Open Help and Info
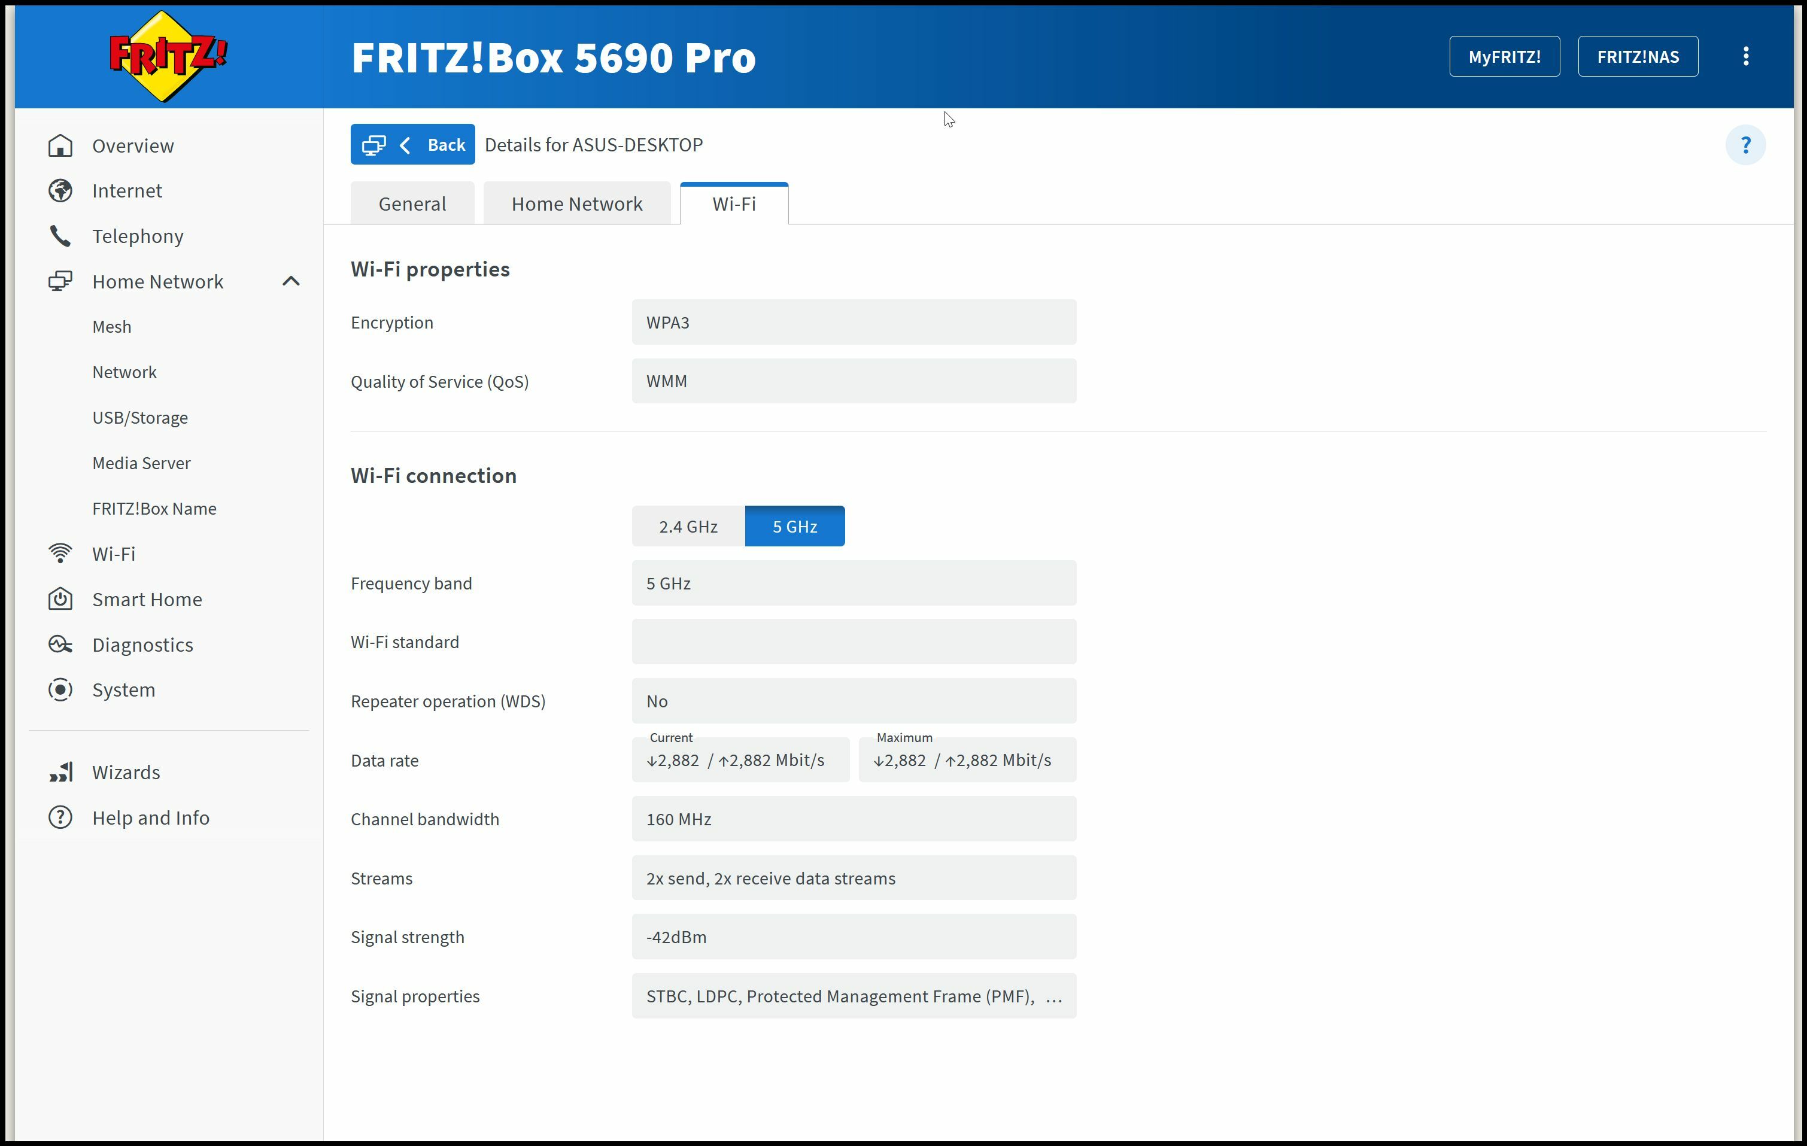The width and height of the screenshot is (1807, 1146). pyautogui.click(x=151, y=818)
